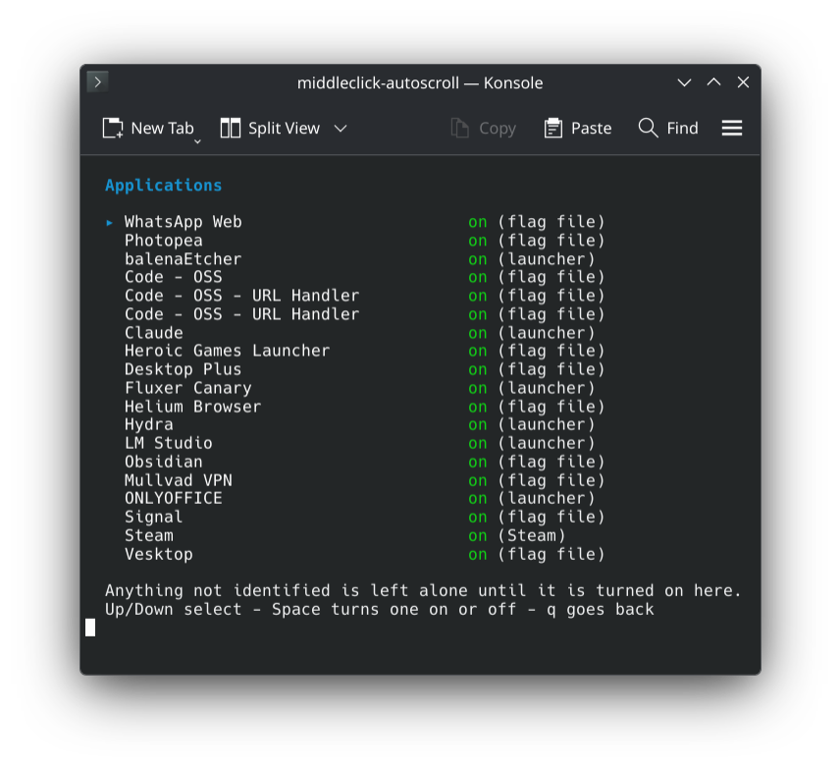Click the '(launcher)' label beside Claude

point(547,333)
